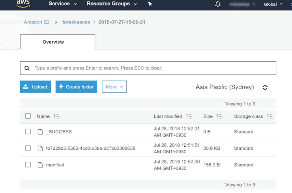Sort by Last modified using the sort icon
Image resolution: width=292 pixels, height=193 pixels.
[x=189, y=116]
